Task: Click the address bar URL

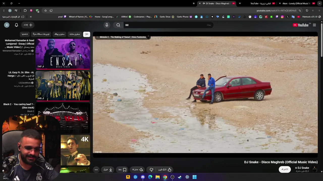Action: (276, 11)
